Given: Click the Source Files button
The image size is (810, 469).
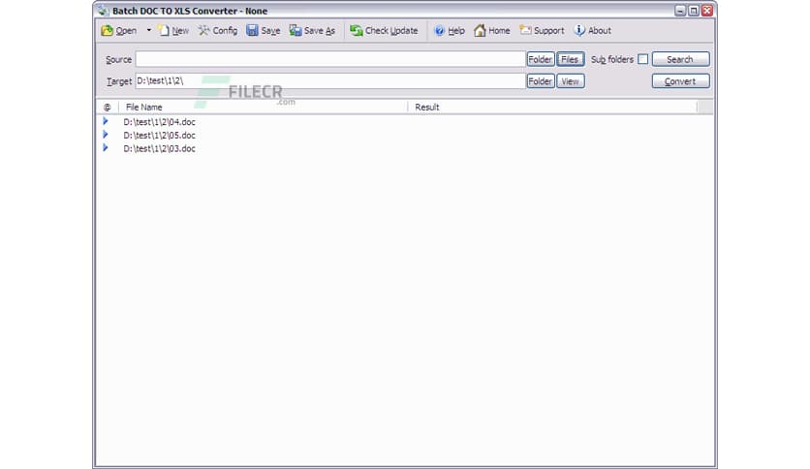Looking at the screenshot, I should (x=571, y=59).
